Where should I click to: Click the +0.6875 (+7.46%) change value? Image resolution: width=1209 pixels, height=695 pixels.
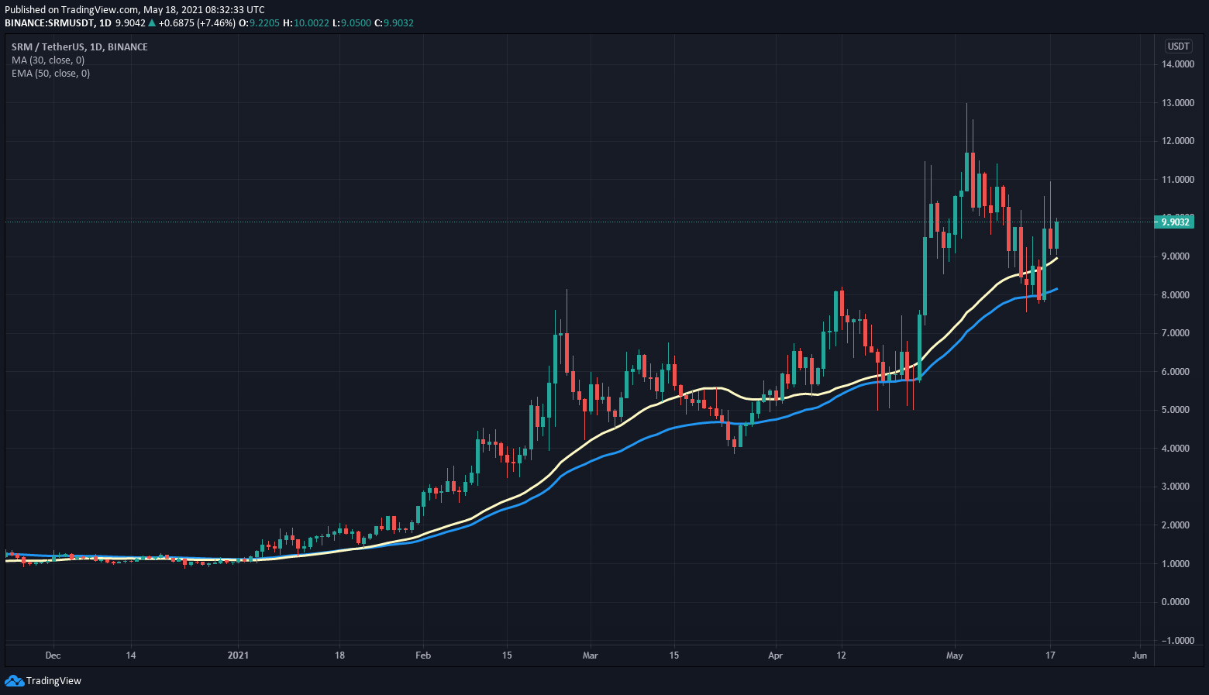coord(197,23)
